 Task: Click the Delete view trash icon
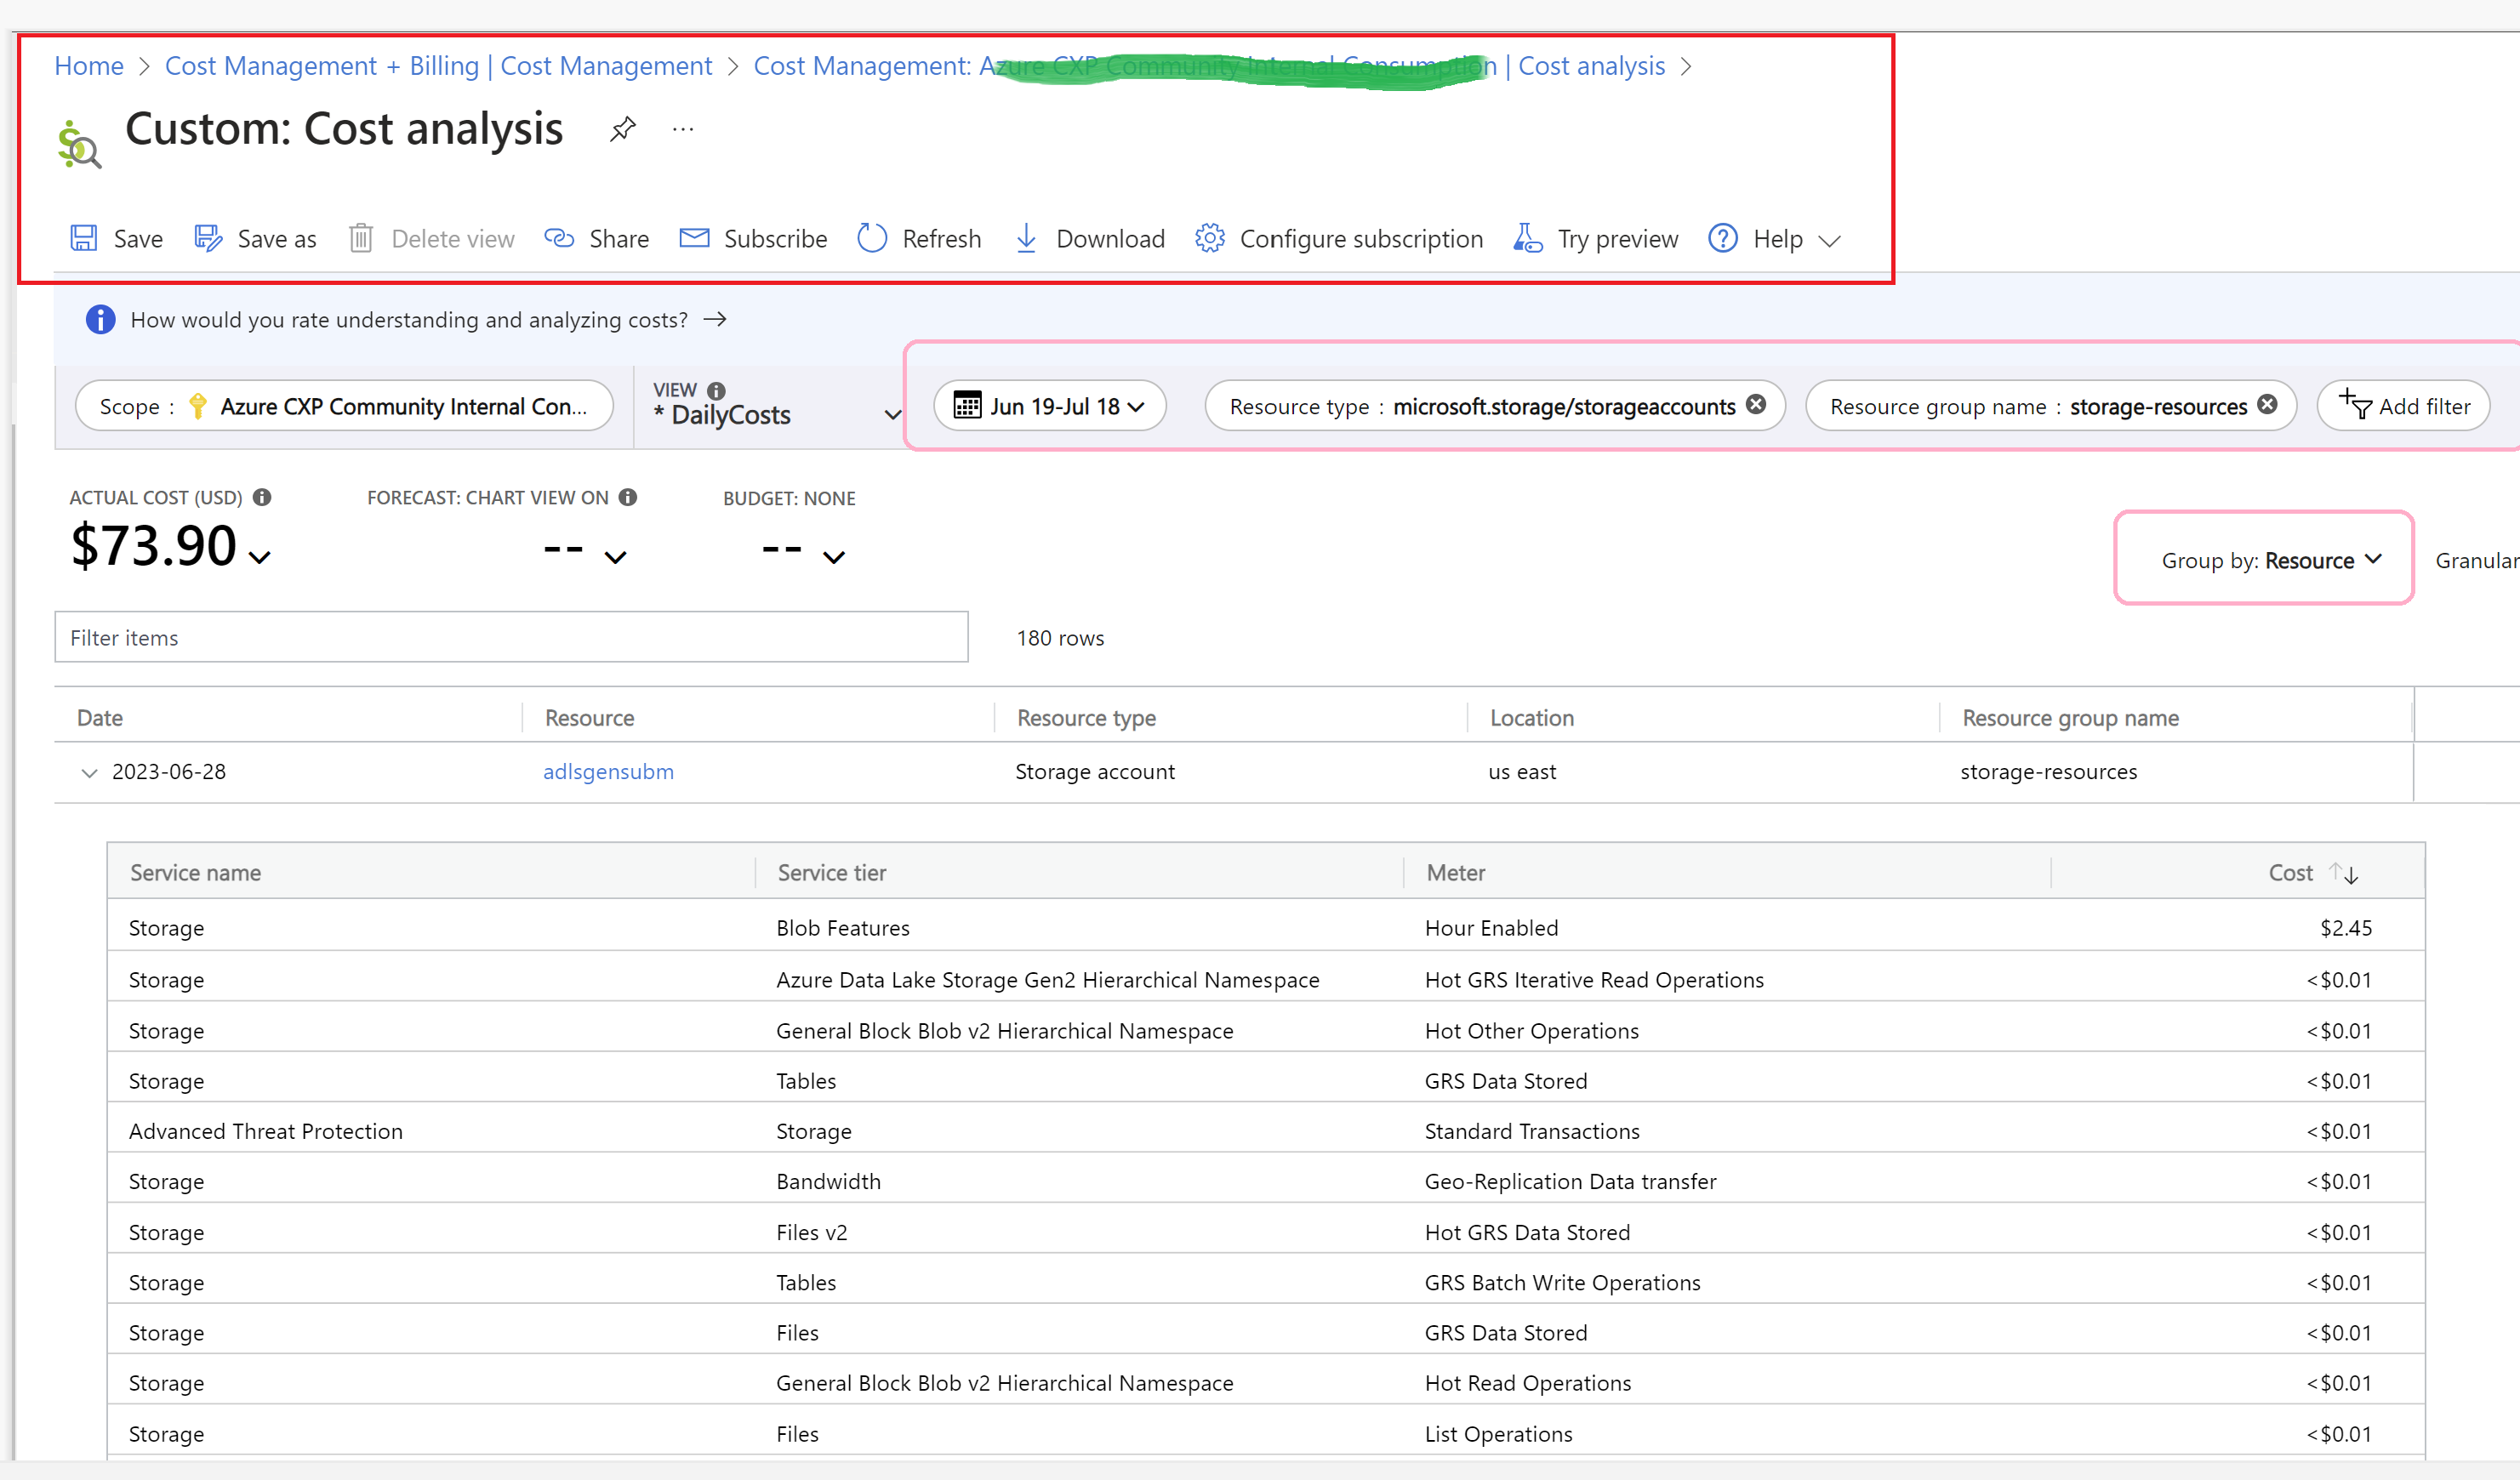(x=360, y=238)
